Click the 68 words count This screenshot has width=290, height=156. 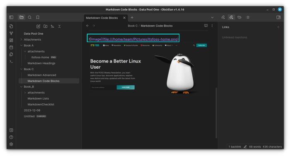(255, 147)
